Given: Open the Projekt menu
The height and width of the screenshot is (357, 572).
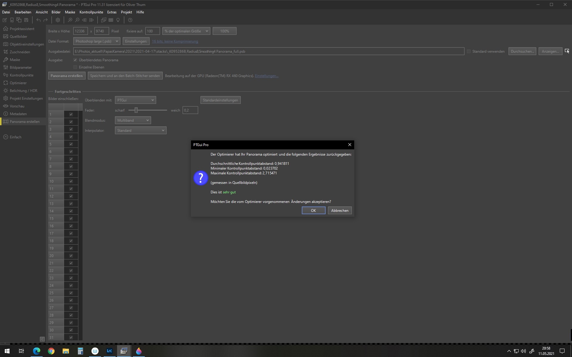Looking at the screenshot, I should pos(126,12).
